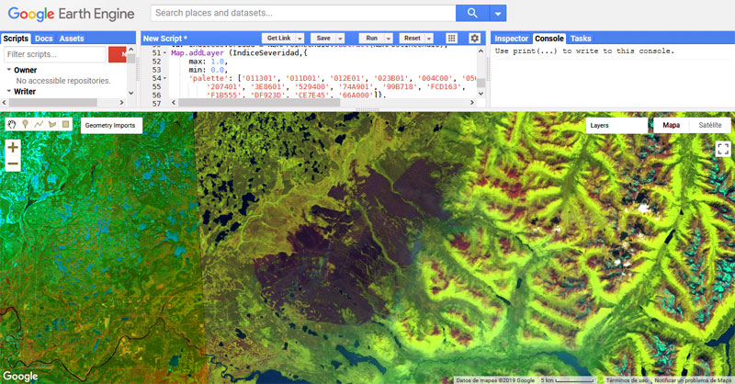This screenshot has height=384, width=735.
Task: Choose the draw polygon shape tool
Action: [x=52, y=124]
